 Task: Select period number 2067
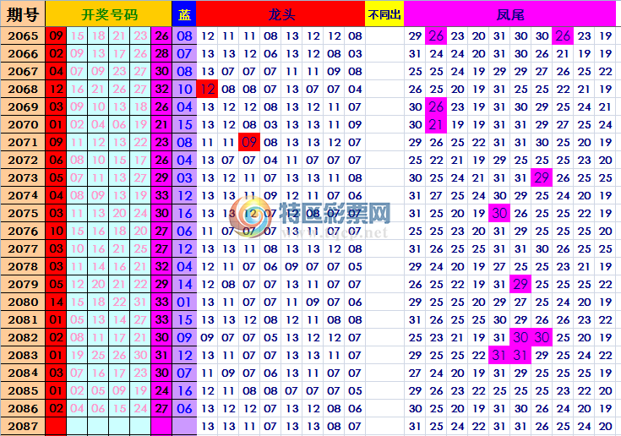(x=23, y=72)
